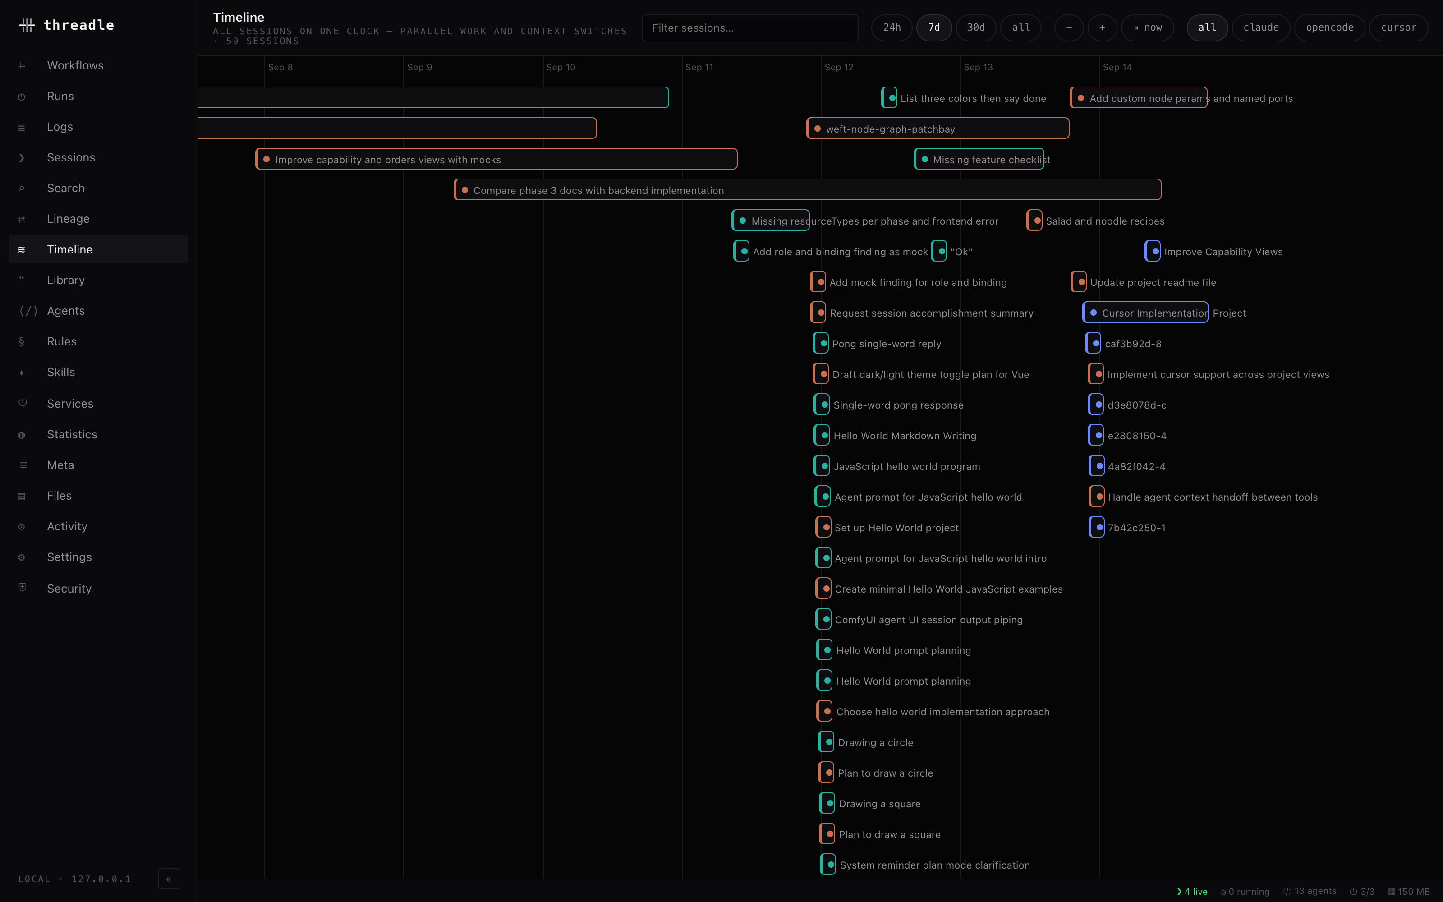This screenshot has width=1443, height=902.
Task: Click the Sep 12 date header
Action: [x=839, y=67]
